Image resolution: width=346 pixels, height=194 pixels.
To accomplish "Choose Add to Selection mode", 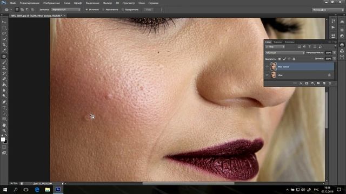I will [x=22, y=10].
